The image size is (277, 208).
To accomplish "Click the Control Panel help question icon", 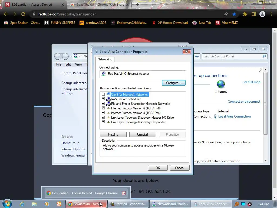I will point(260,70).
